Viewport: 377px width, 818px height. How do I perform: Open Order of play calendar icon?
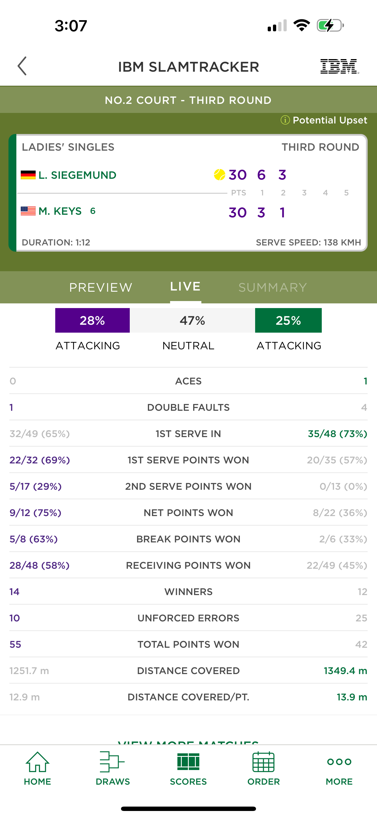pyautogui.click(x=263, y=762)
